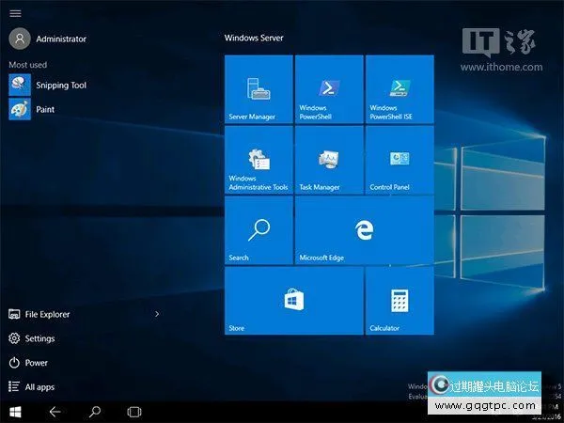Open the Server Manager tile

click(258, 89)
